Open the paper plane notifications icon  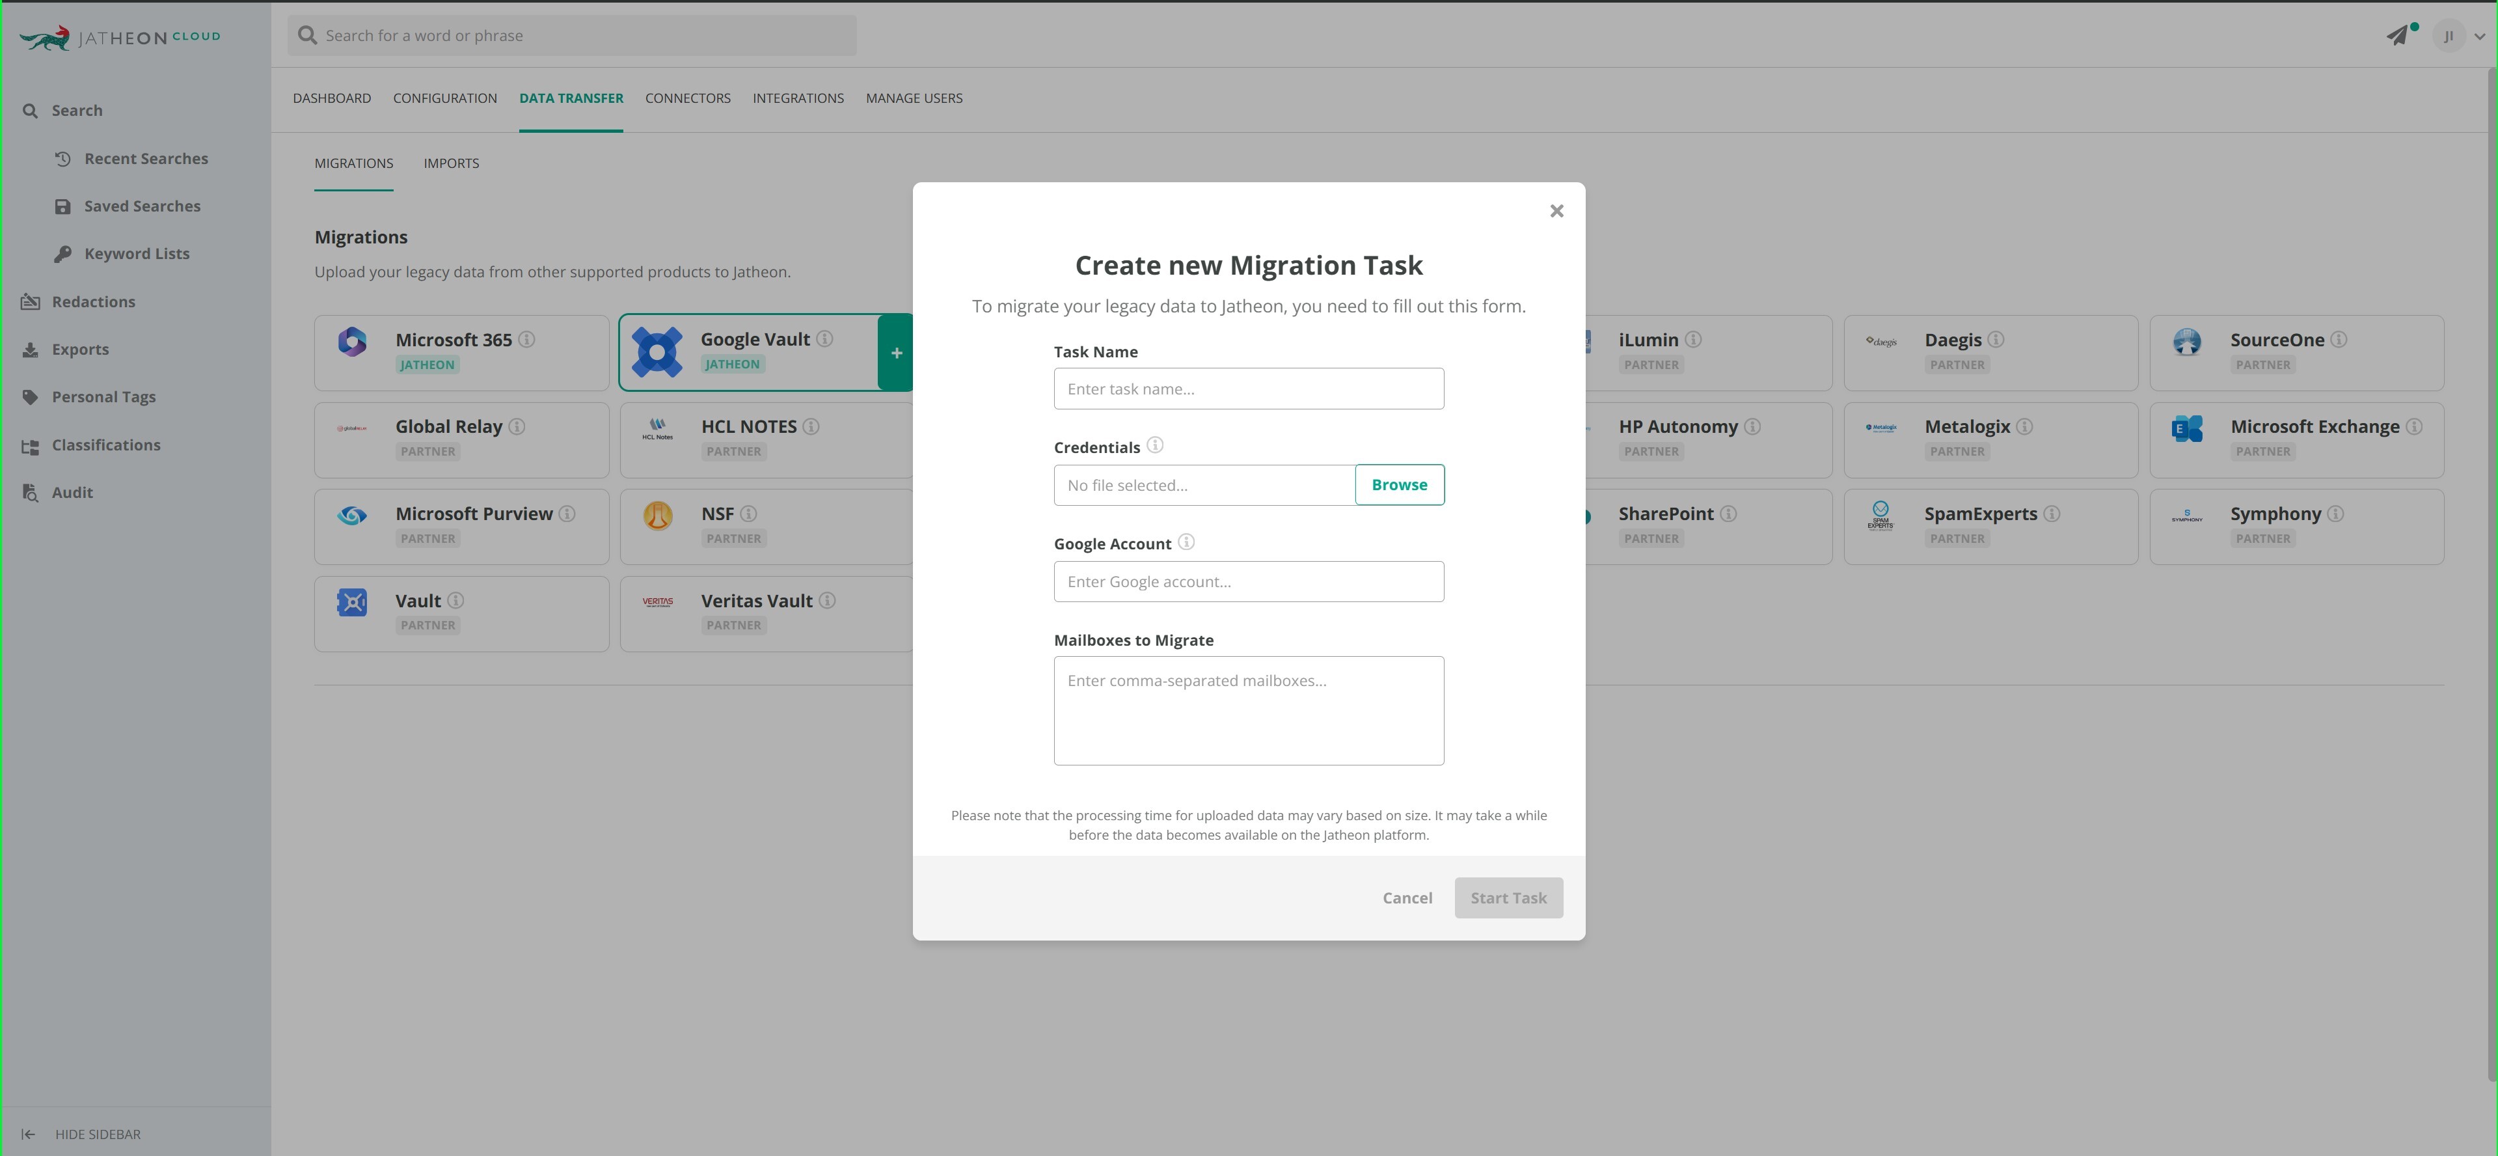(x=2397, y=36)
